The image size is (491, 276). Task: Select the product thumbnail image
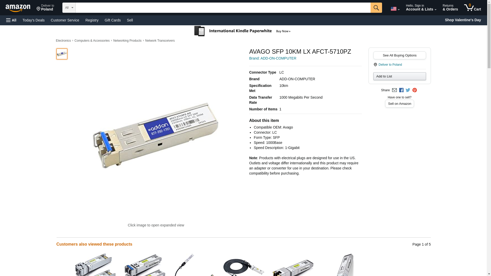point(62,54)
